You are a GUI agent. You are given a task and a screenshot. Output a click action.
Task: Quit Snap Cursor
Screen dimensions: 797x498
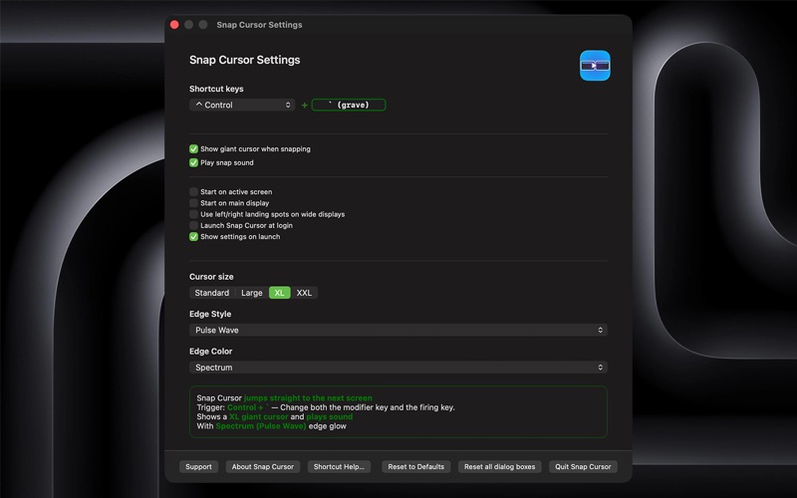(x=583, y=466)
